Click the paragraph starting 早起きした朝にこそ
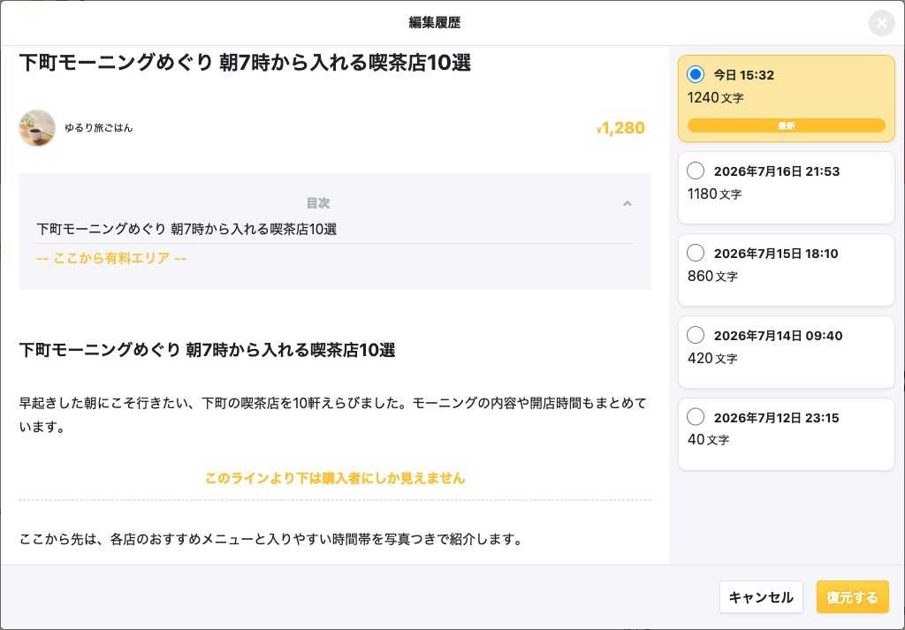 coord(333,414)
